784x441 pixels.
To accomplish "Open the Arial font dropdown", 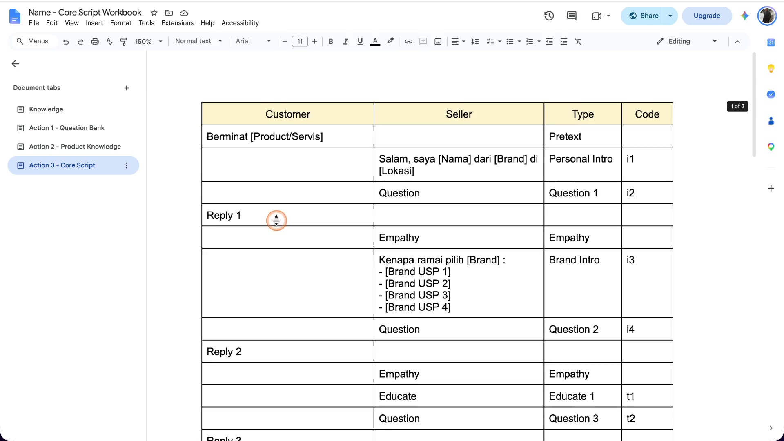I will coord(253,41).
